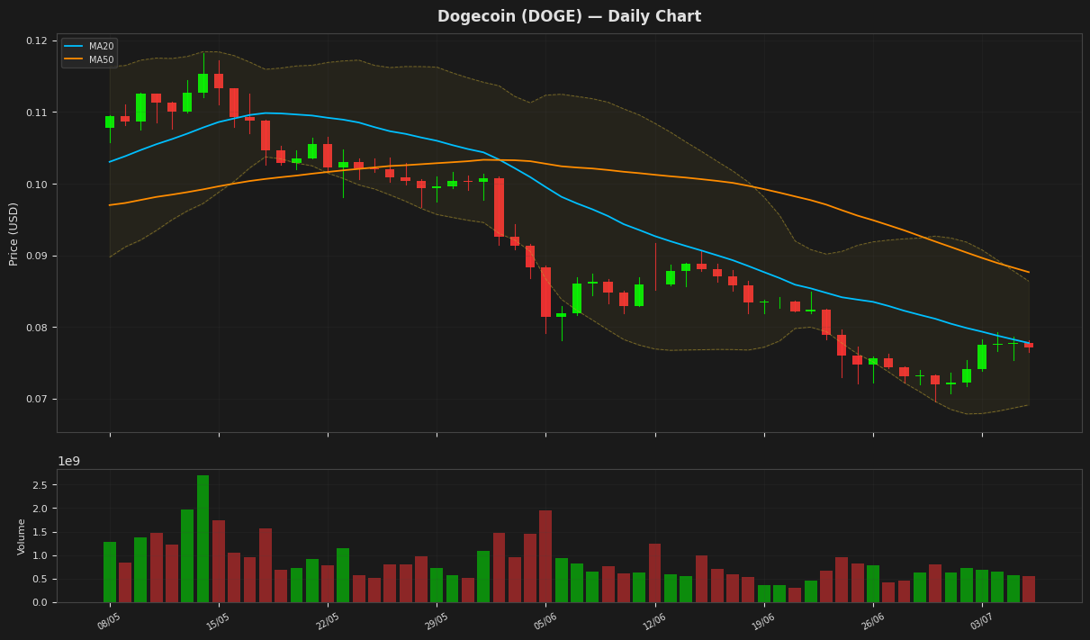Click the 1.0 volume tick label
This screenshot has height=640, width=1090.
[41, 556]
